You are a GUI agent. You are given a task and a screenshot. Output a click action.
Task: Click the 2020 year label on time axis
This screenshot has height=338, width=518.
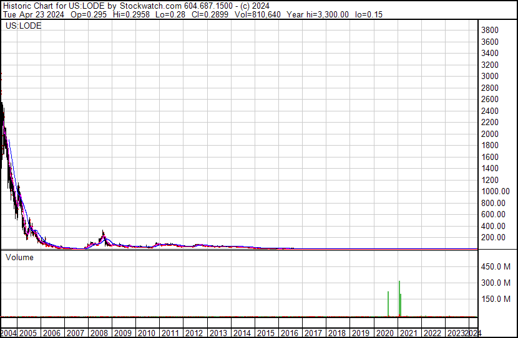[x=385, y=333]
